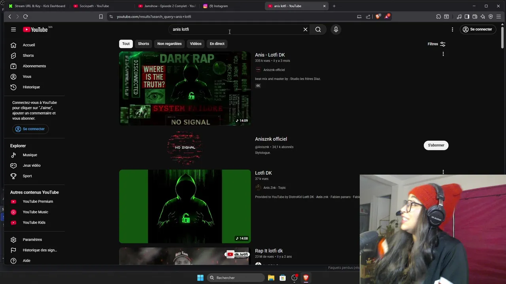Open options for Anis - Lotfi DK video

coord(443,54)
